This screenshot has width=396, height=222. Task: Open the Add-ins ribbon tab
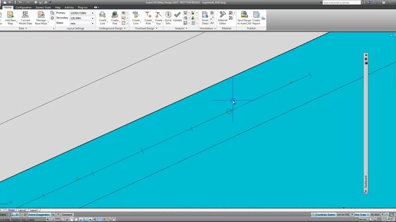69,7
